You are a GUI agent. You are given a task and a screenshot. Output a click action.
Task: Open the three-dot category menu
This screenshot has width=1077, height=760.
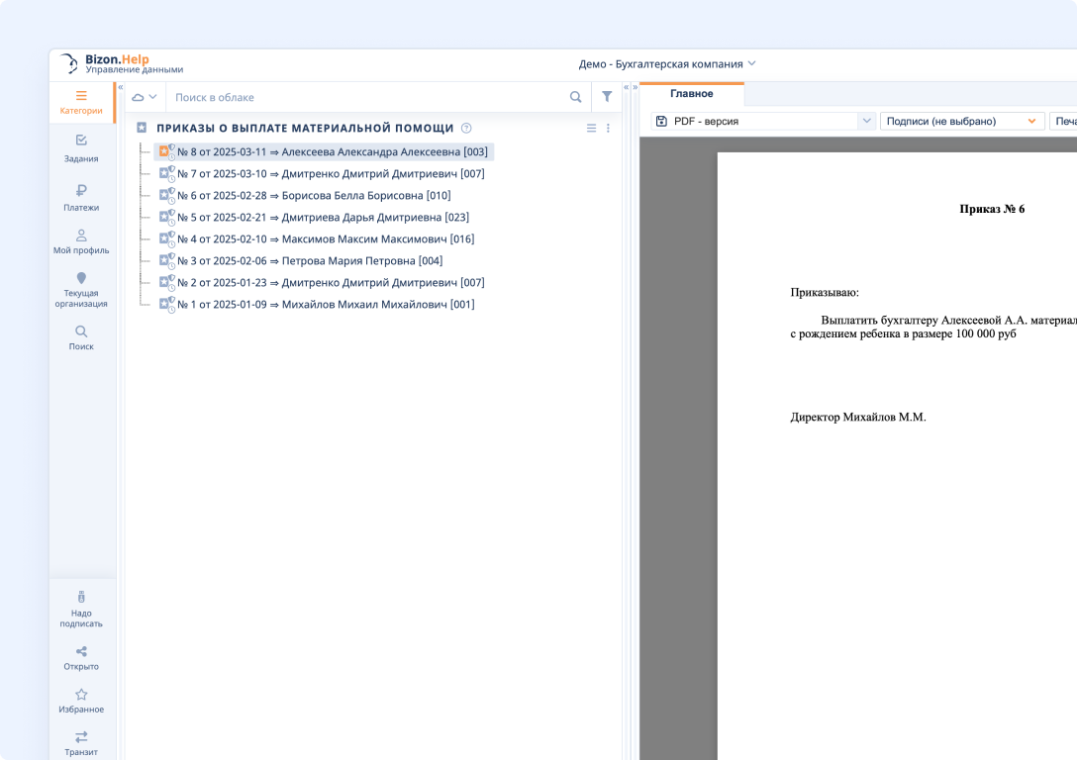[x=608, y=128]
